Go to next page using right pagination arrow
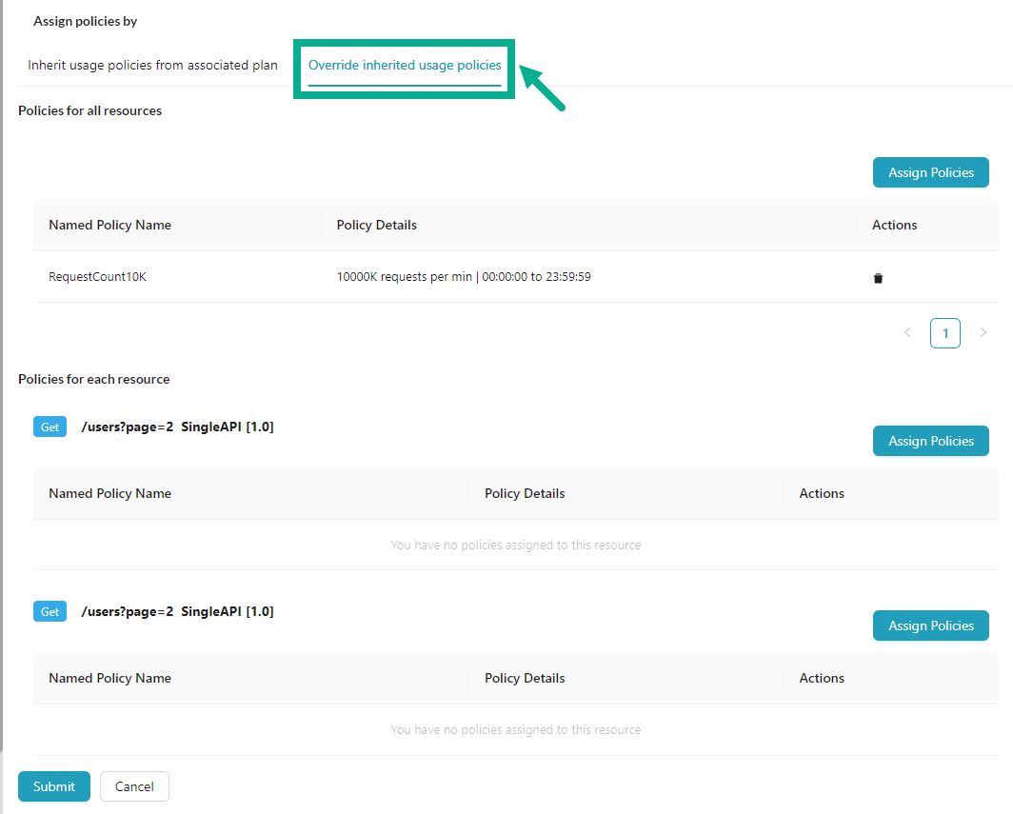The width and height of the screenshot is (1013, 814). 983,332
